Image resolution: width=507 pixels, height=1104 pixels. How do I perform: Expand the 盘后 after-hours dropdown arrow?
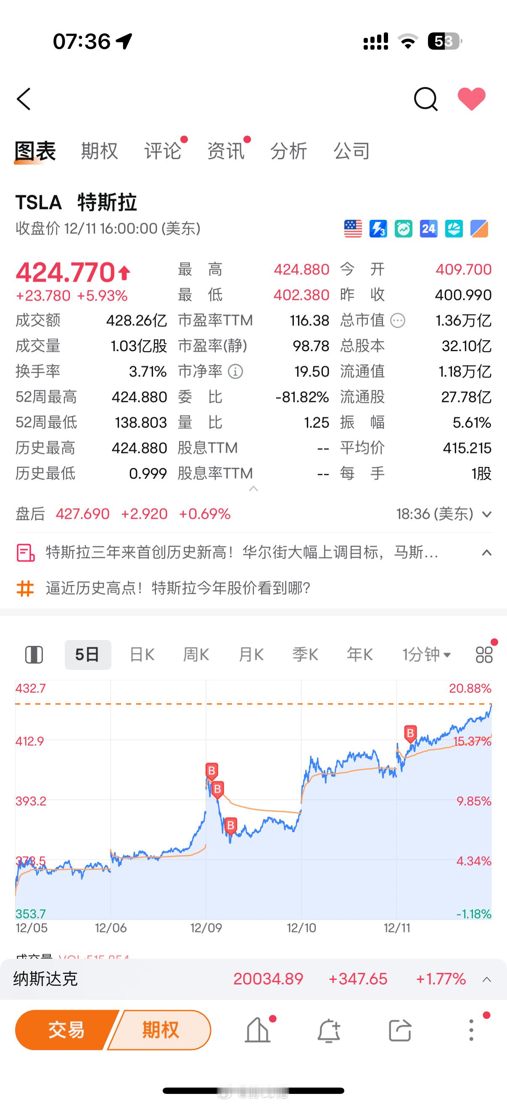click(486, 514)
